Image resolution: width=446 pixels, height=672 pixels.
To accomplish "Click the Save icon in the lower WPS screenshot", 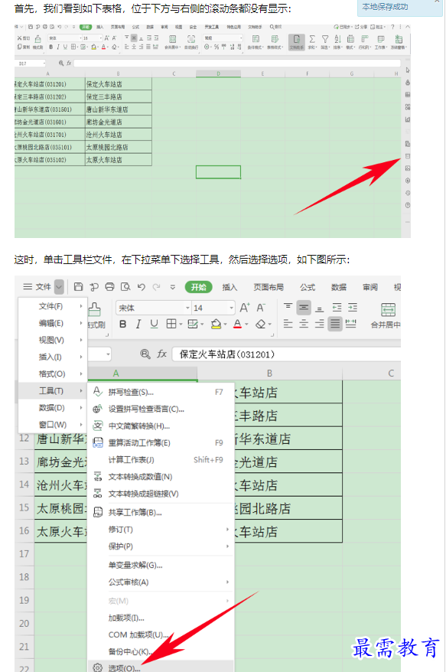I will click(x=78, y=287).
